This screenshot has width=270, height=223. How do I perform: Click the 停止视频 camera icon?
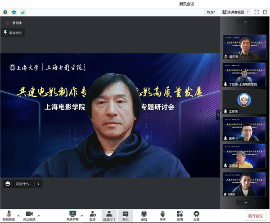30,213
